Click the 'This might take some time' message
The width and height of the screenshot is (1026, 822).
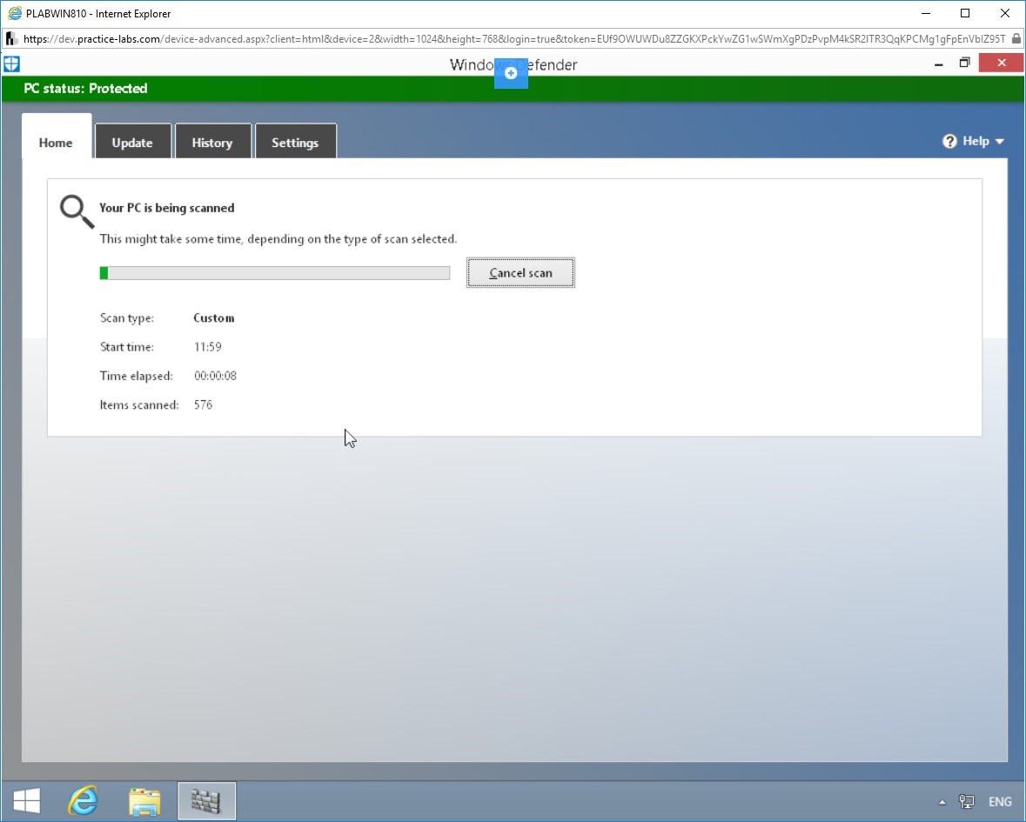(x=278, y=239)
